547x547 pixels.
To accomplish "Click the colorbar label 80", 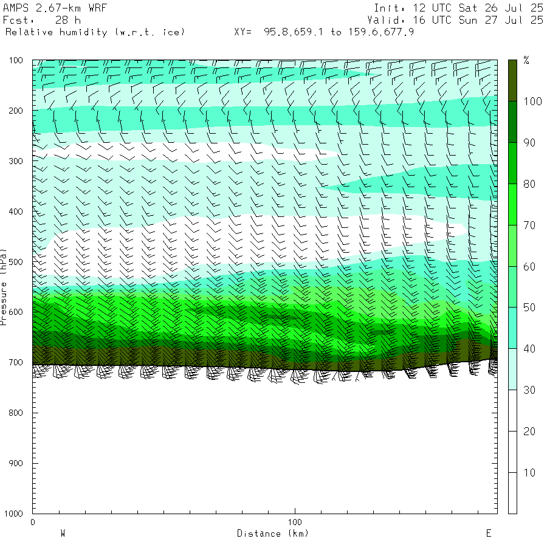I will (x=529, y=184).
